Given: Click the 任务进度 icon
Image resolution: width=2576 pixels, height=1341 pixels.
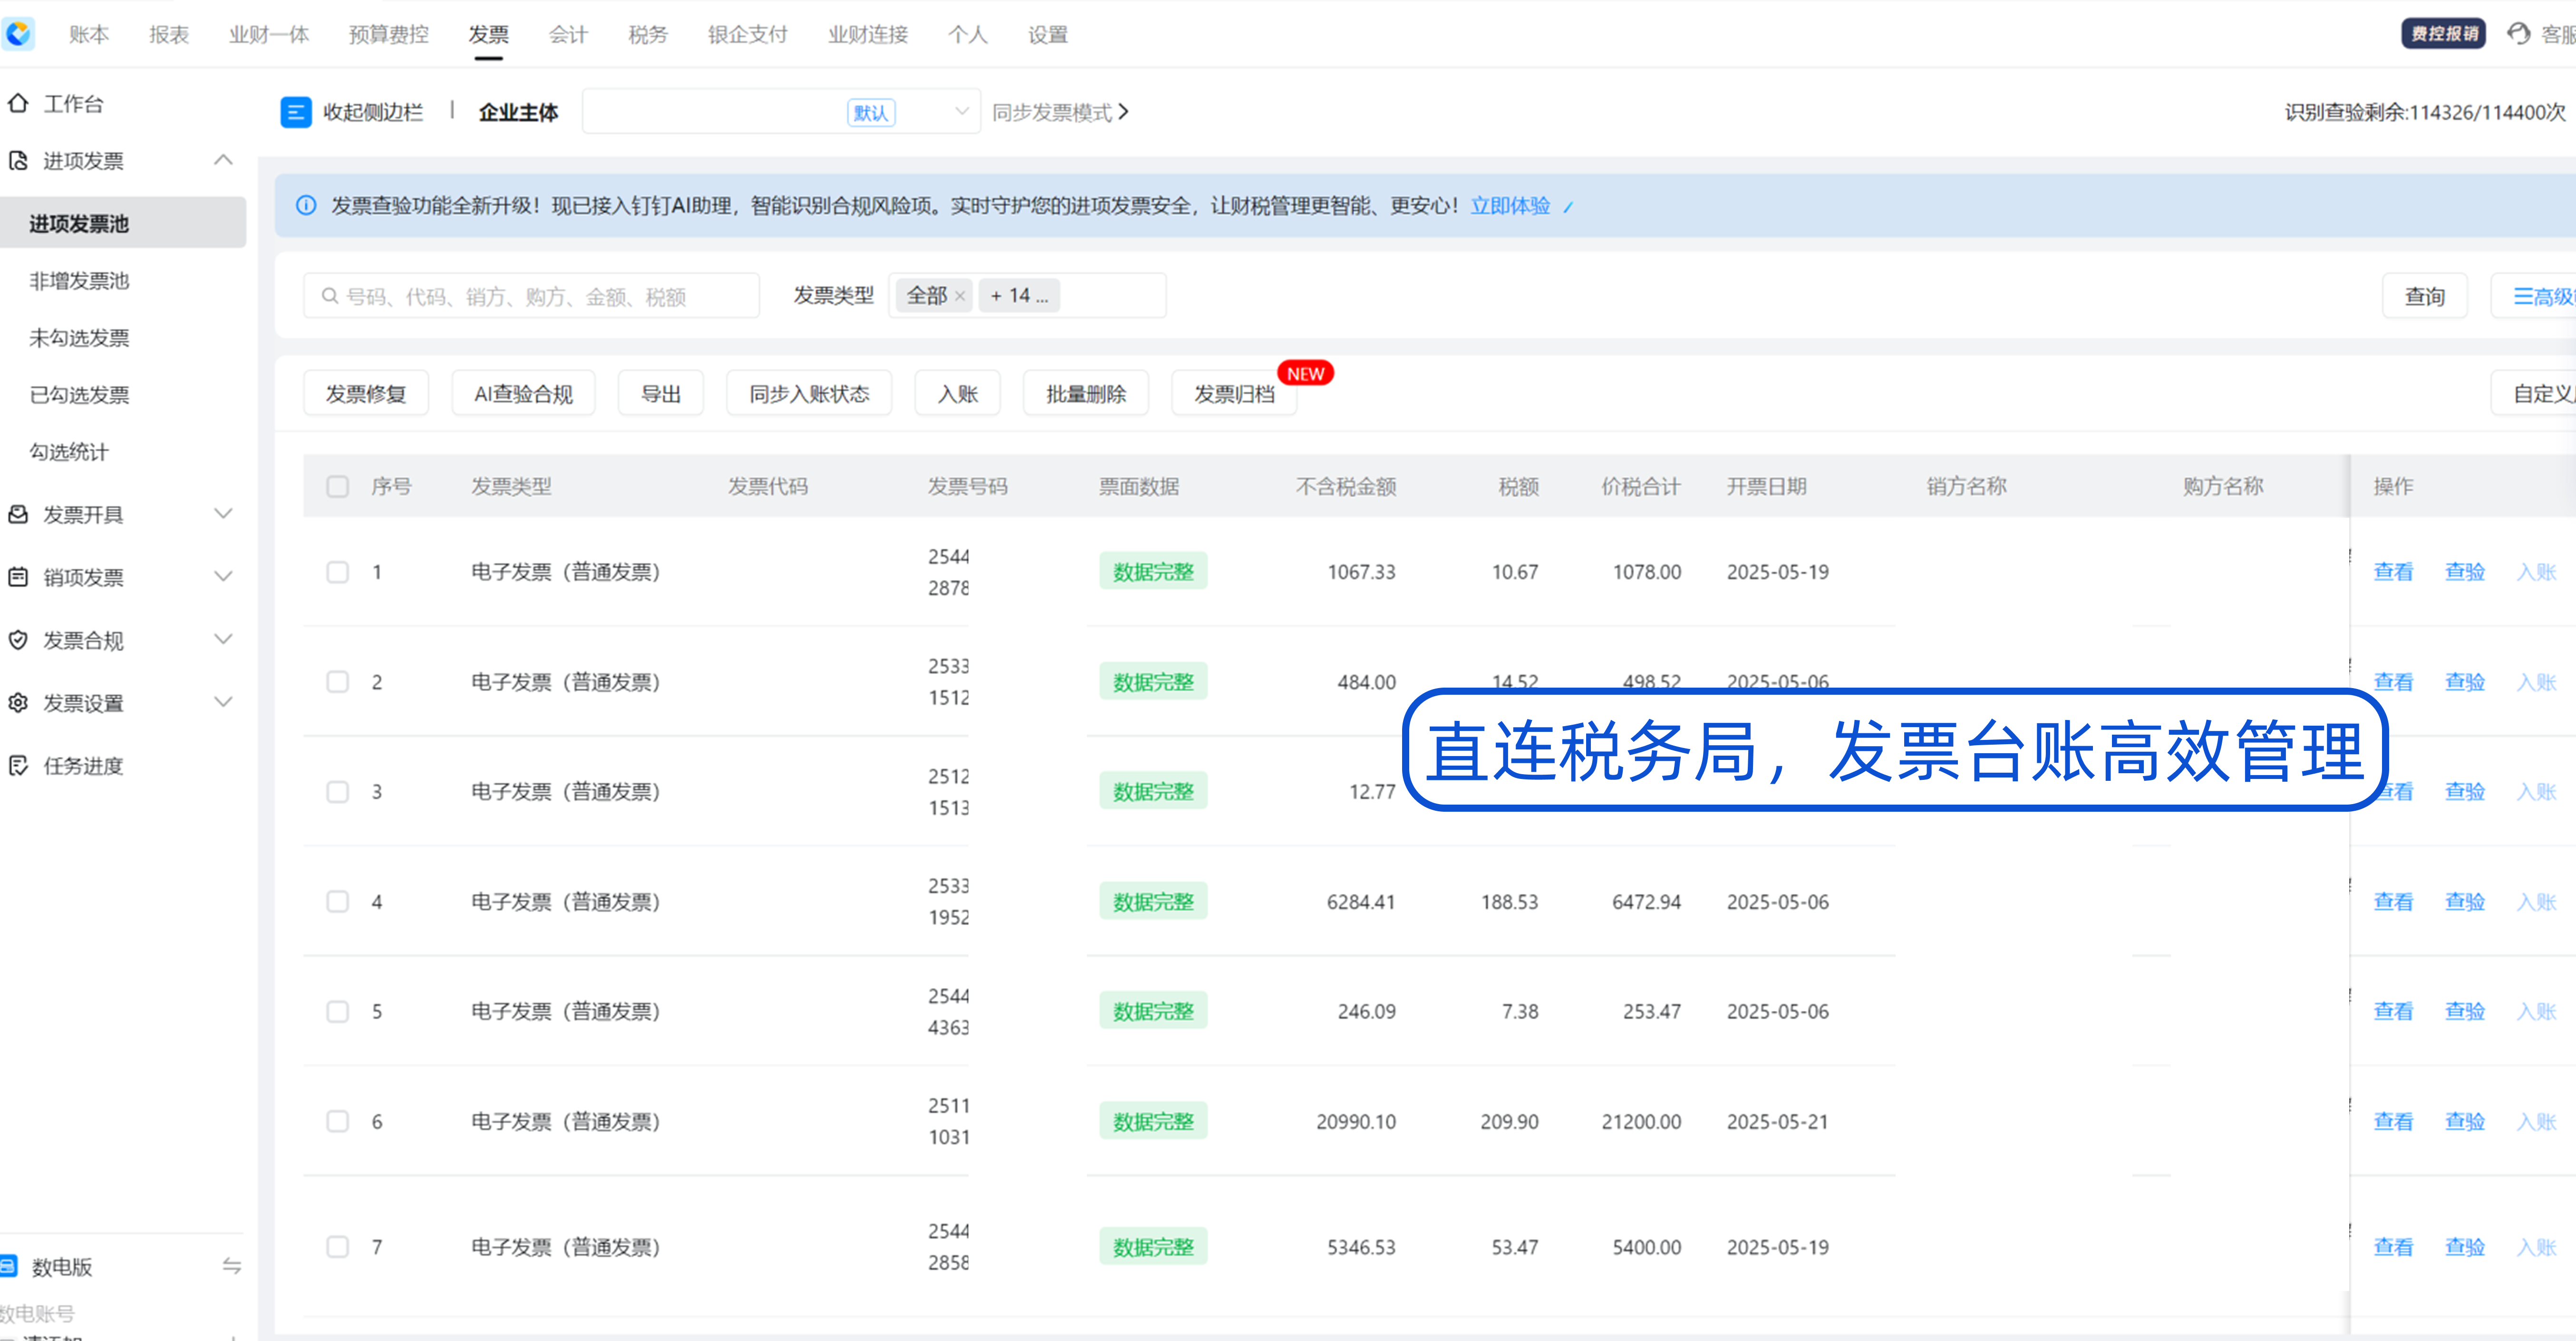Looking at the screenshot, I should click(17, 766).
